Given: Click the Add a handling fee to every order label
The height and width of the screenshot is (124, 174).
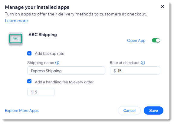Looking at the screenshot, I should point(64,82).
